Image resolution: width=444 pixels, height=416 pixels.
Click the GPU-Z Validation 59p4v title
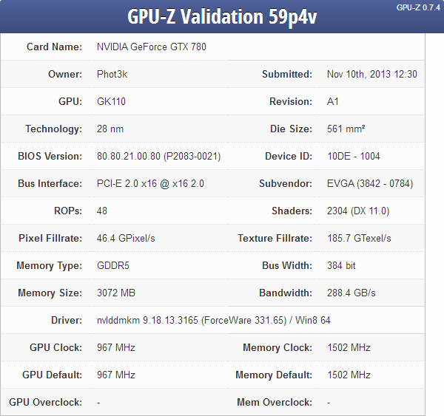[x=222, y=17]
